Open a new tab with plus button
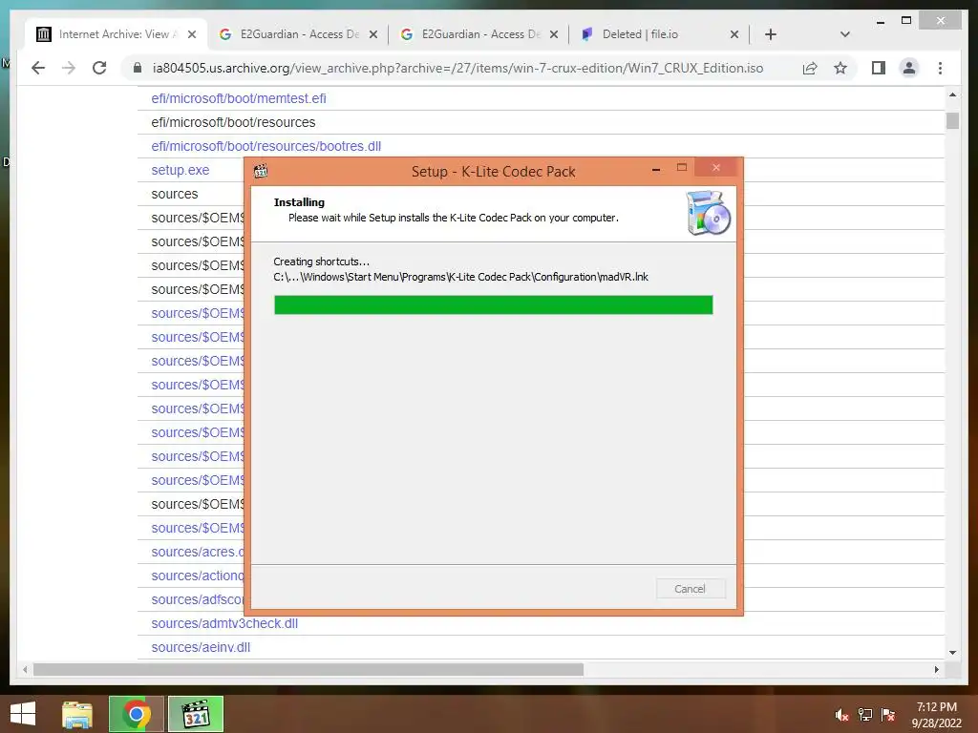 point(771,34)
